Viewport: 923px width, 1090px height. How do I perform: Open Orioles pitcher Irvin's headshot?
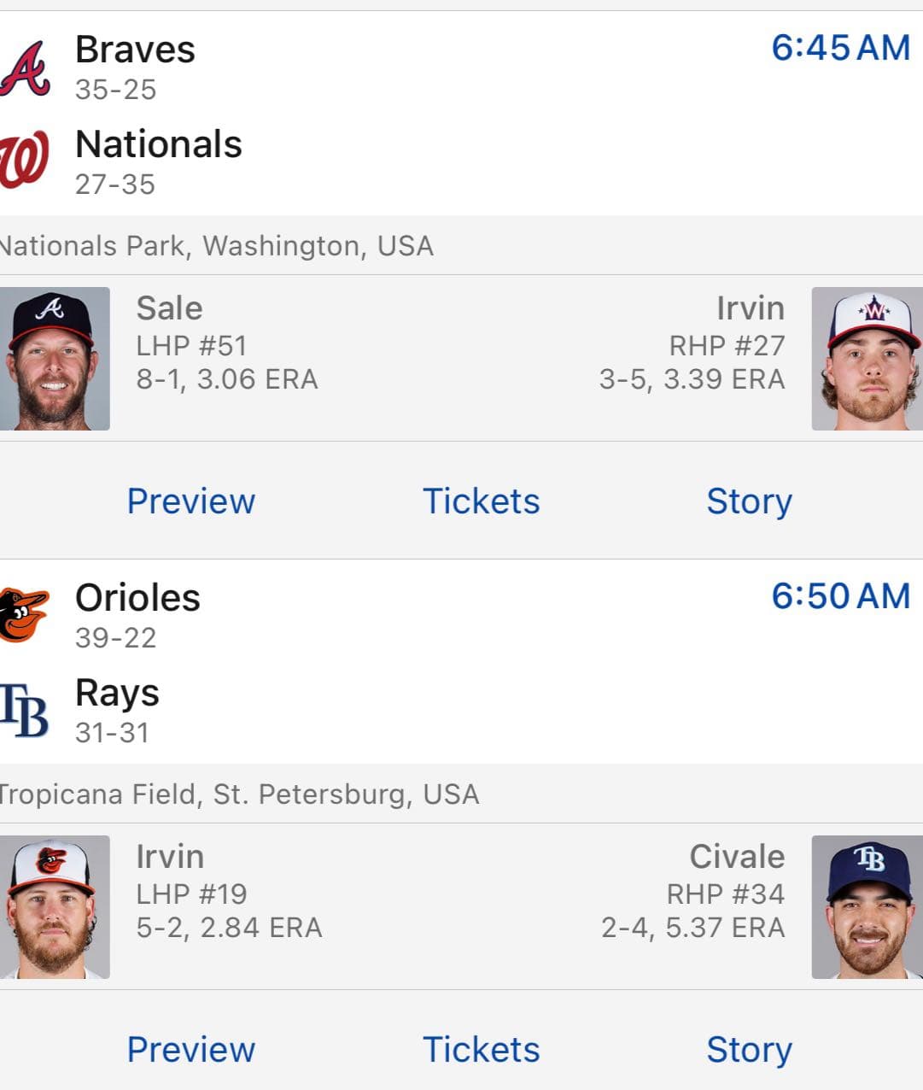[x=55, y=907]
